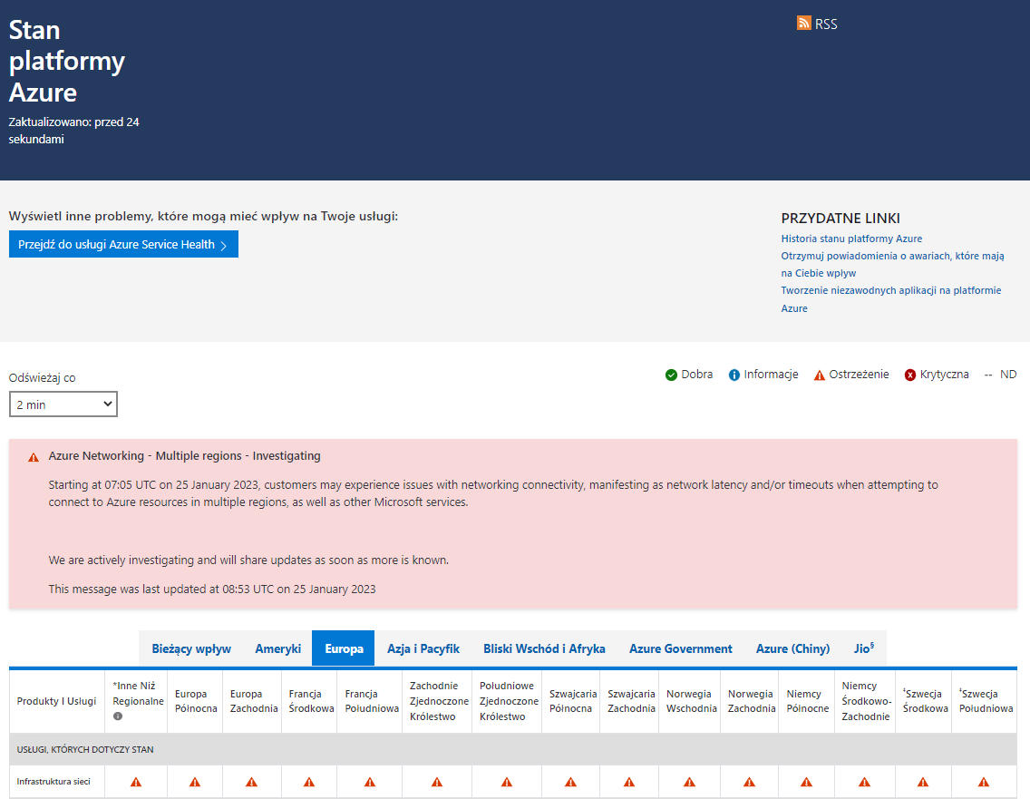Image resolution: width=1030 pixels, height=799 pixels.
Task: Click the Azure Networking incident title
Action: pyautogui.click(x=184, y=456)
